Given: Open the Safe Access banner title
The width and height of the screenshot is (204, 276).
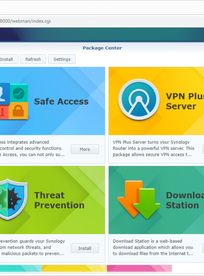Looking at the screenshot, I should pyautogui.click(x=61, y=101).
